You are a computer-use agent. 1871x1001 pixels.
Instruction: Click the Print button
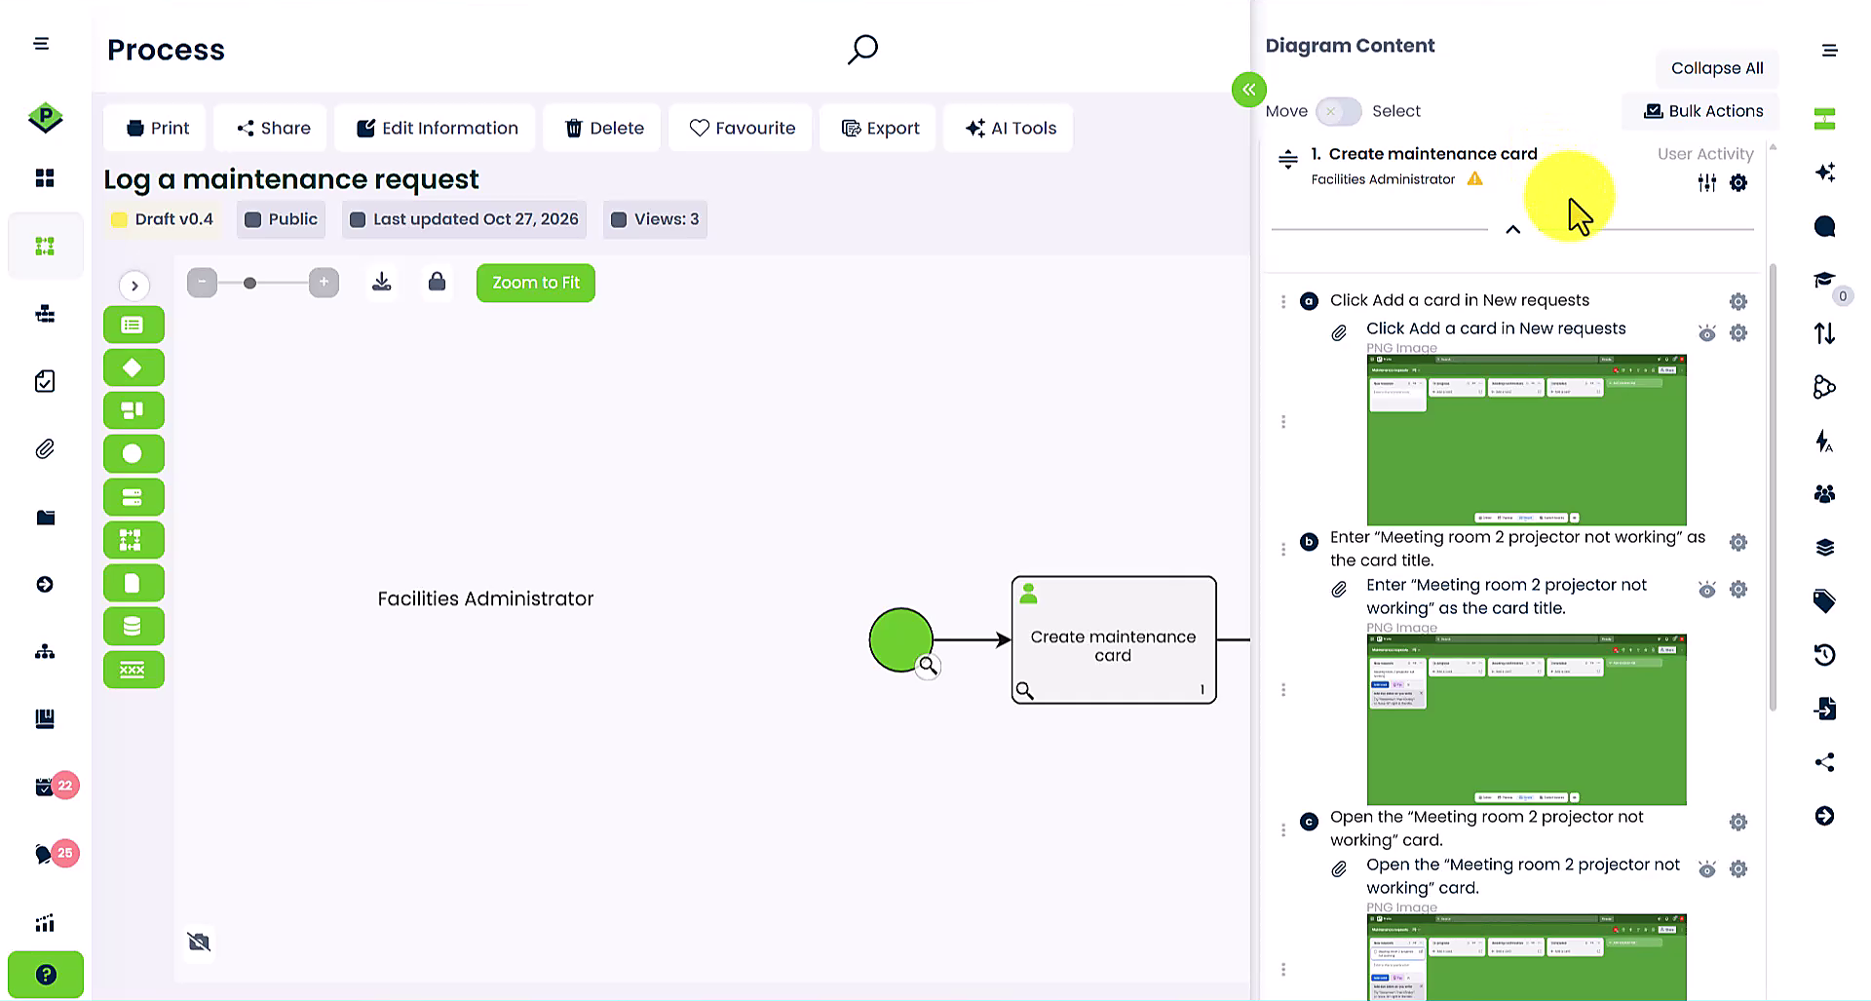[x=157, y=128]
